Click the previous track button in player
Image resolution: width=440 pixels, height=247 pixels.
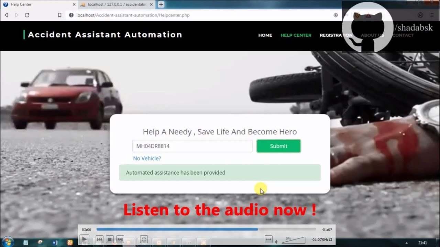click(99, 239)
